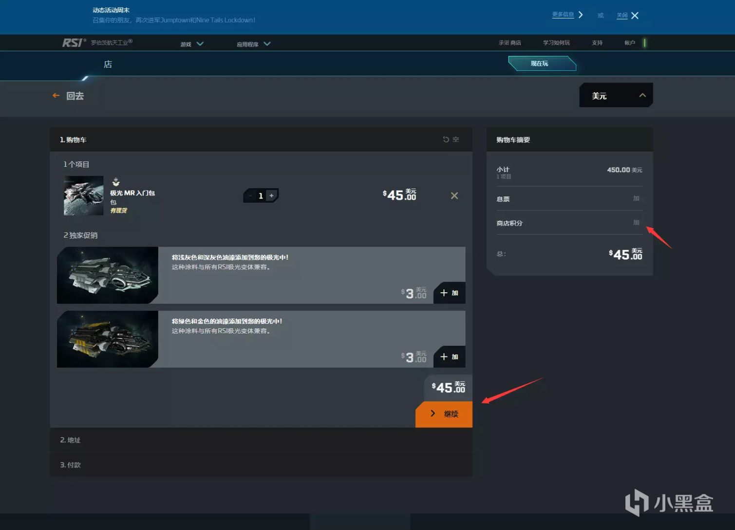735x530 pixels.
Task: Expand the 2. 地址 step
Action: tap(261, 440)
